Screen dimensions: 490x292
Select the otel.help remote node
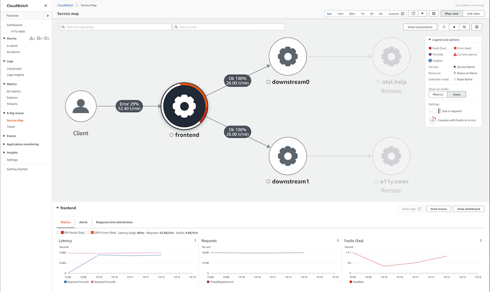[x=391, y=56]
